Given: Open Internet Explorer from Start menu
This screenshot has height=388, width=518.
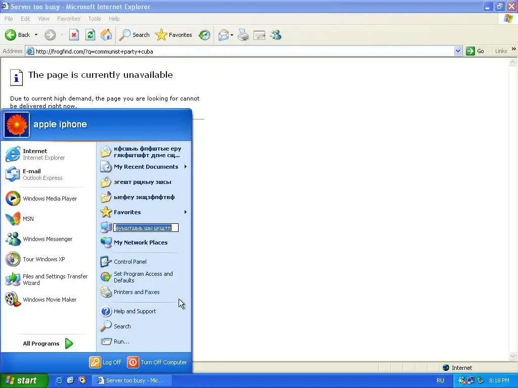Looking at the screenshot, I should pos(48,154).
